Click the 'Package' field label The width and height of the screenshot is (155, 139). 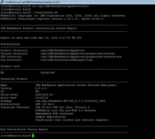point(6,101)
